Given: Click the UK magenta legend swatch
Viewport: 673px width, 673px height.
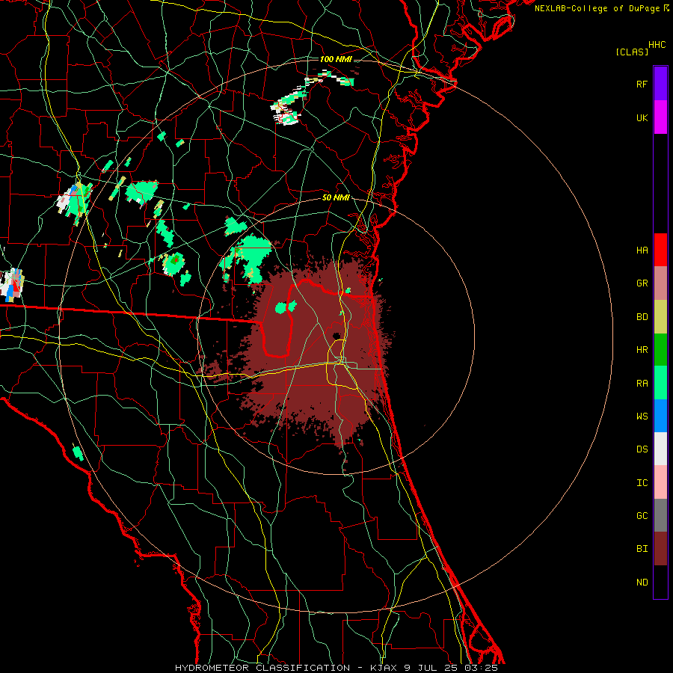Looking at the screenshot, I should [x=660, y=117].
